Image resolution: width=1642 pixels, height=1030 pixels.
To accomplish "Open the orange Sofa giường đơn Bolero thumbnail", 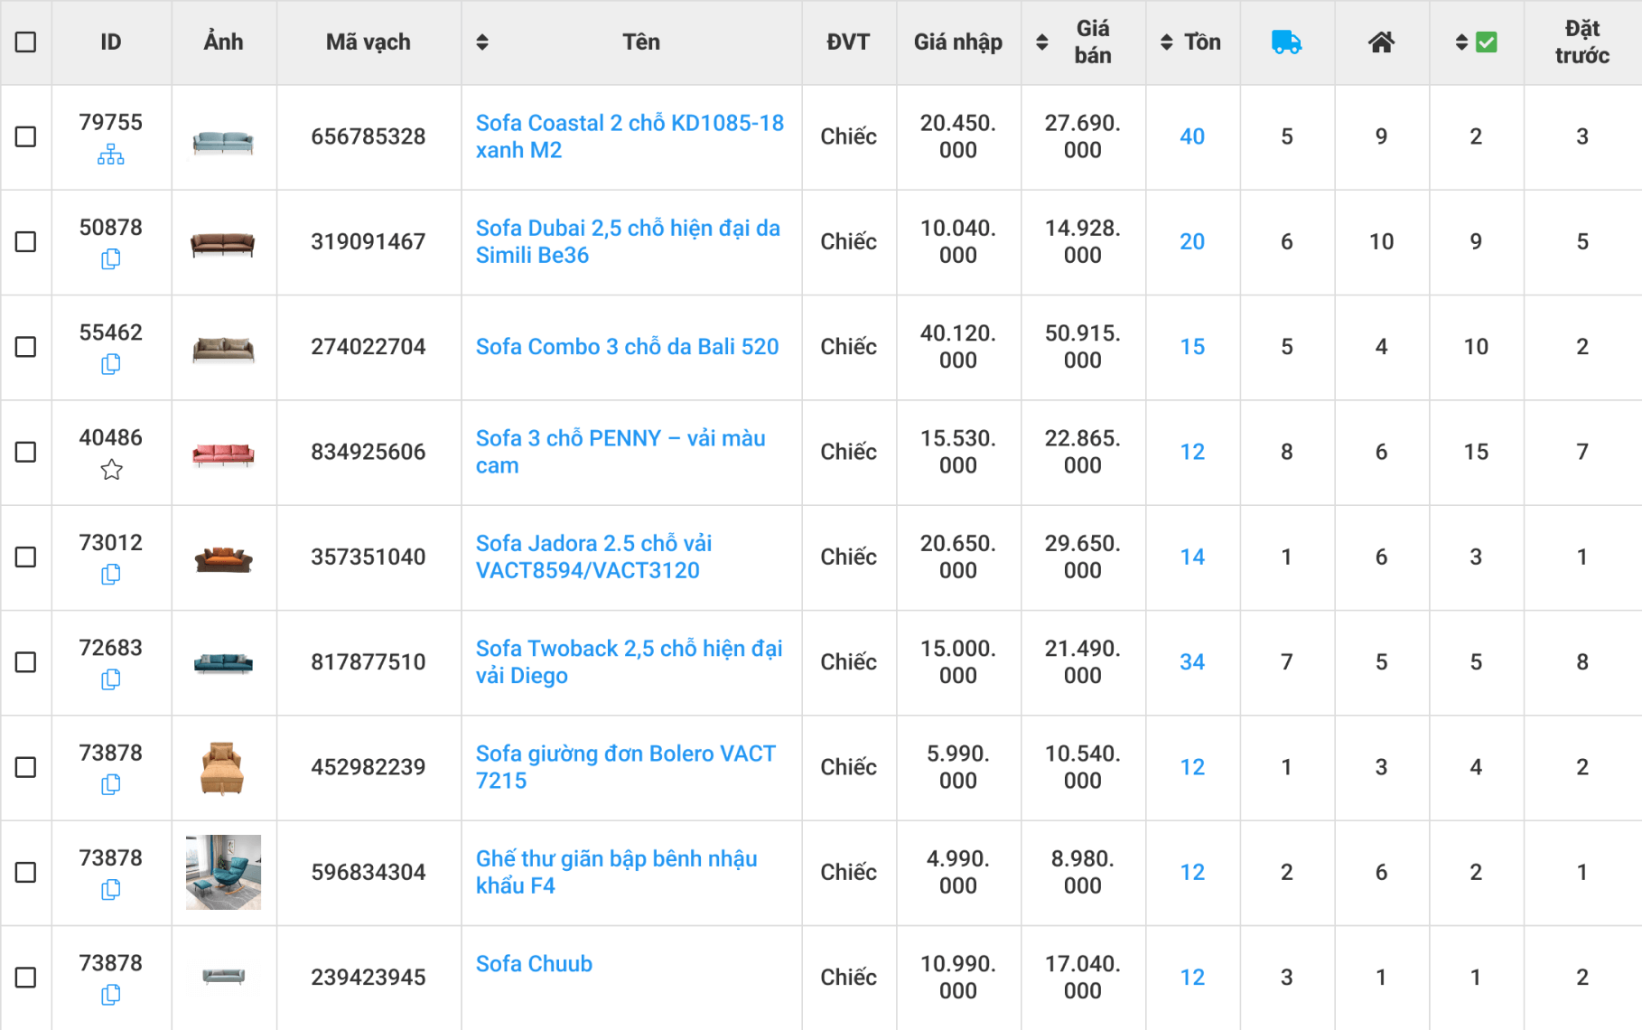I will click(222, 768).
